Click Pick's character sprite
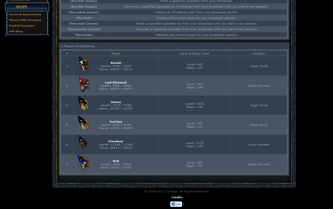Image resolution: width=333 pixels, height=209 pixels. (83, 162)
